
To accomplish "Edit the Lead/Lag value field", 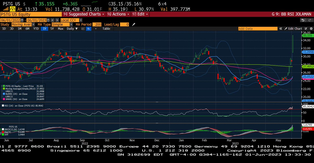I will 124,24.
